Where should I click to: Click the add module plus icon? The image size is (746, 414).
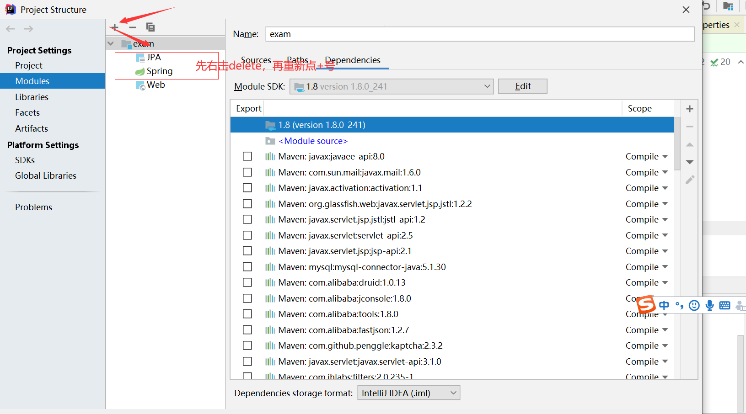[115, 27]
